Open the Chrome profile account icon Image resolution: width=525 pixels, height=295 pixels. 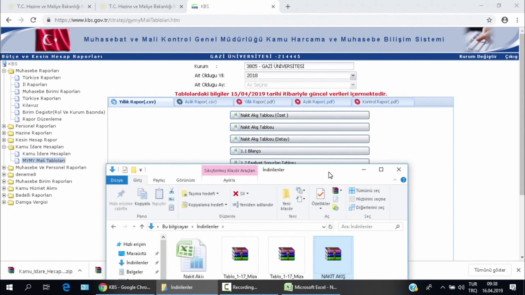(x=505, y=20)
